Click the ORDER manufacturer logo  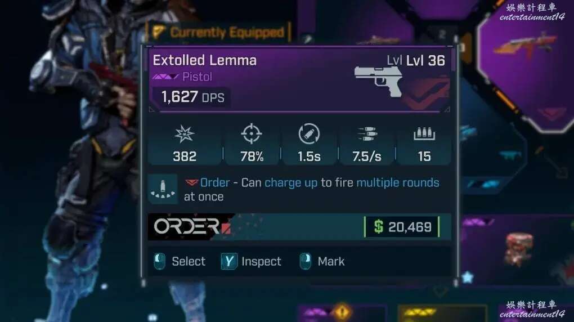pyautogui.click(x=191, y=227)
